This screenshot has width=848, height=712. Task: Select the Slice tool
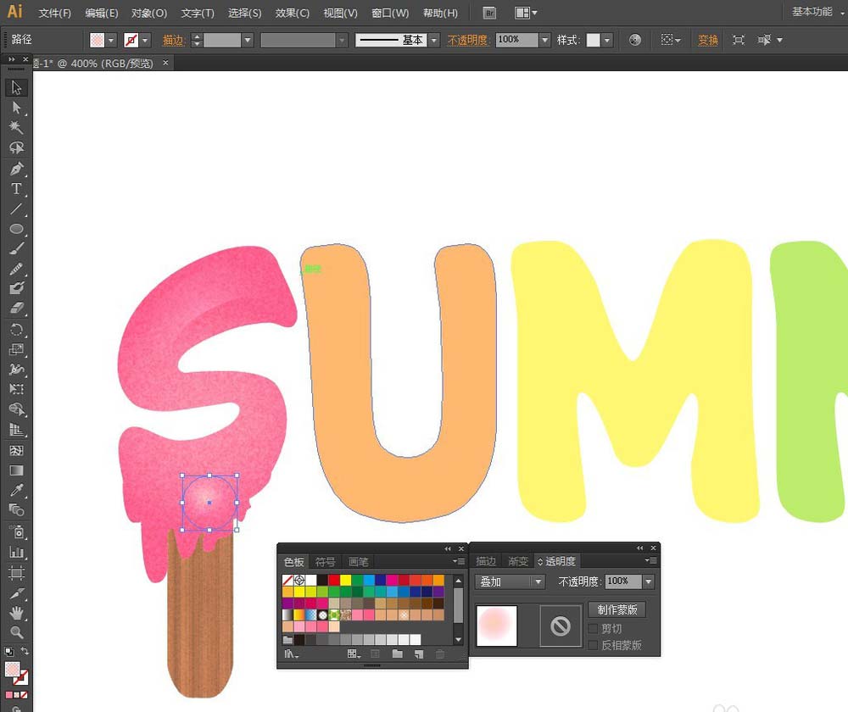click(x=16, y=593)
